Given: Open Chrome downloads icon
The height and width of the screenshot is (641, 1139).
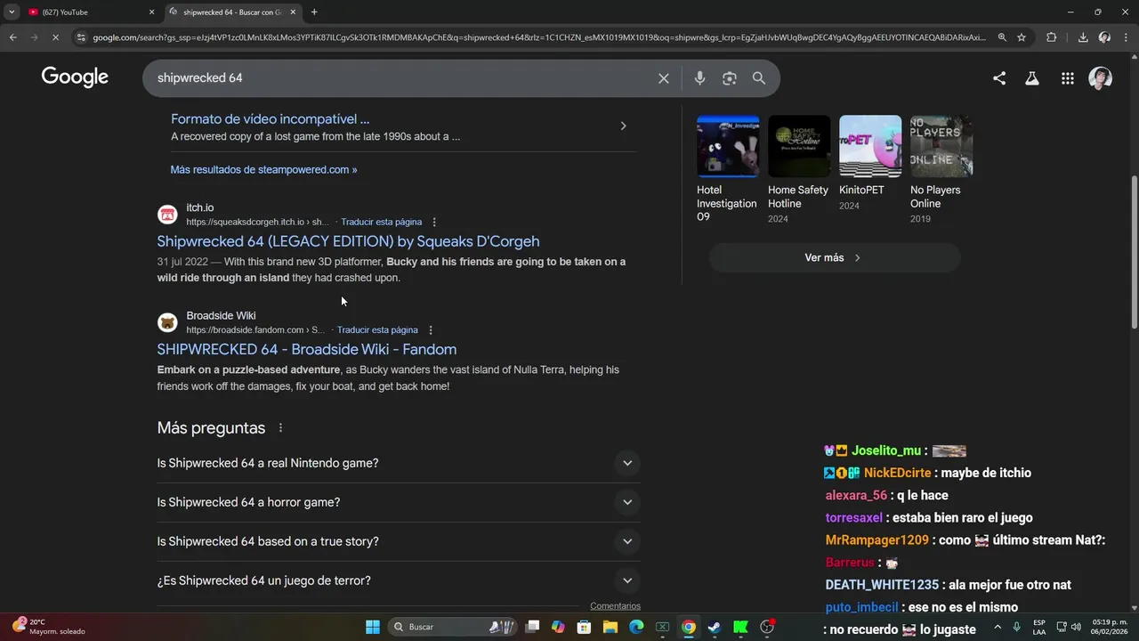Looking at the screenshot, I should point(1083,37).
